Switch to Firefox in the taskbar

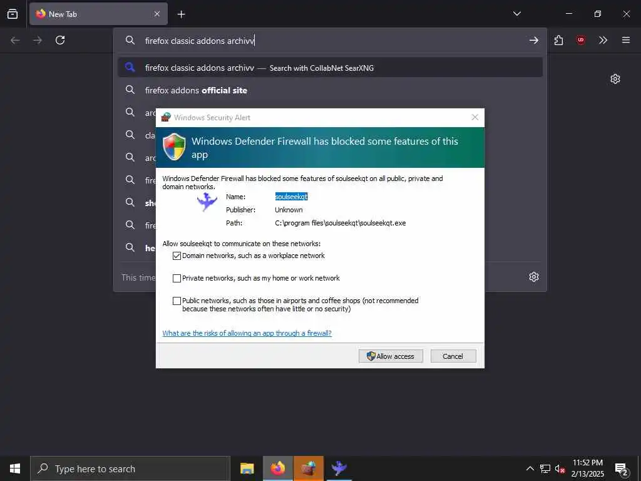pyautogui.click(x=277, y=468)
